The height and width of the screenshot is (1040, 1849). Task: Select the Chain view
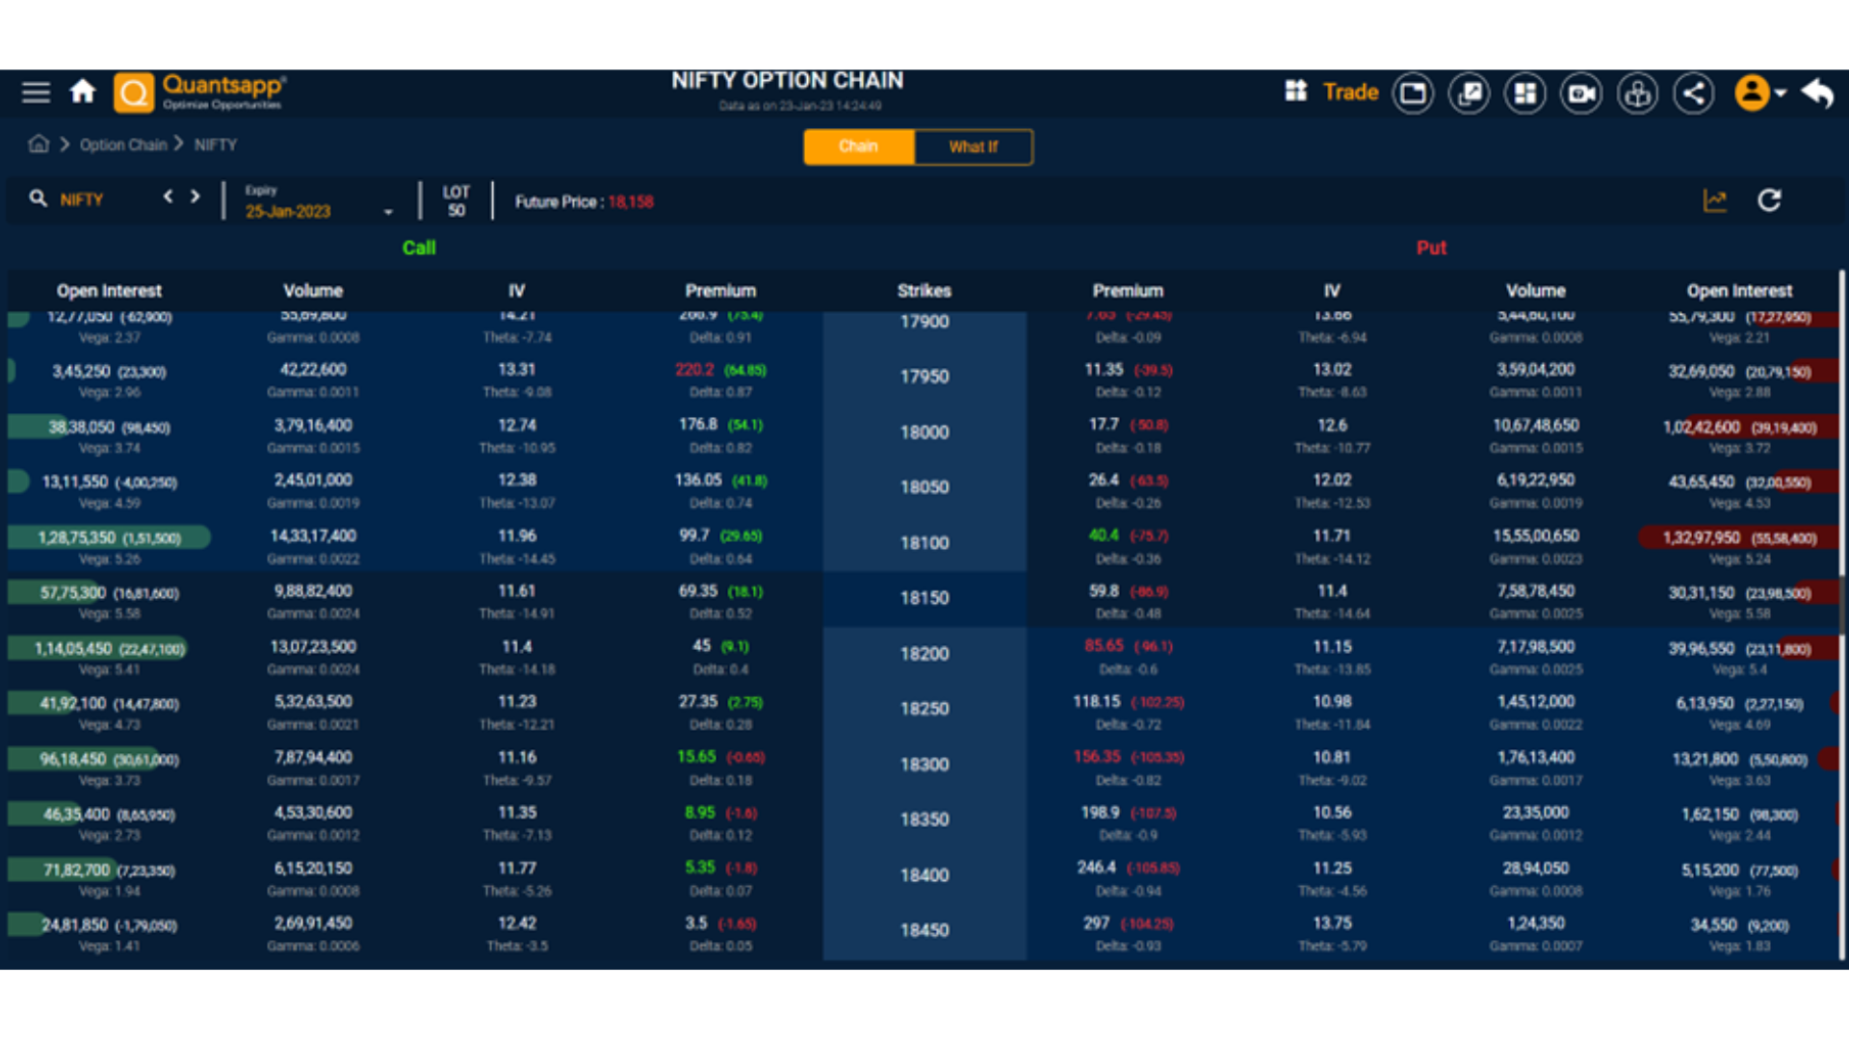pyautogui.click(x=858, y=146)
